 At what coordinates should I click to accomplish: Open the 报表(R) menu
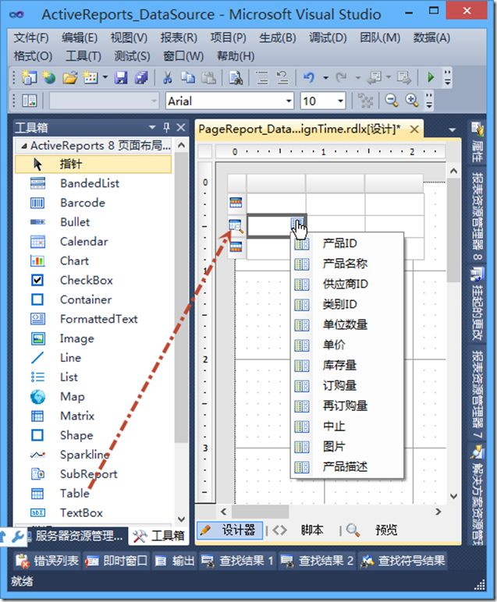pyautogui.click(x=179, y=38)
